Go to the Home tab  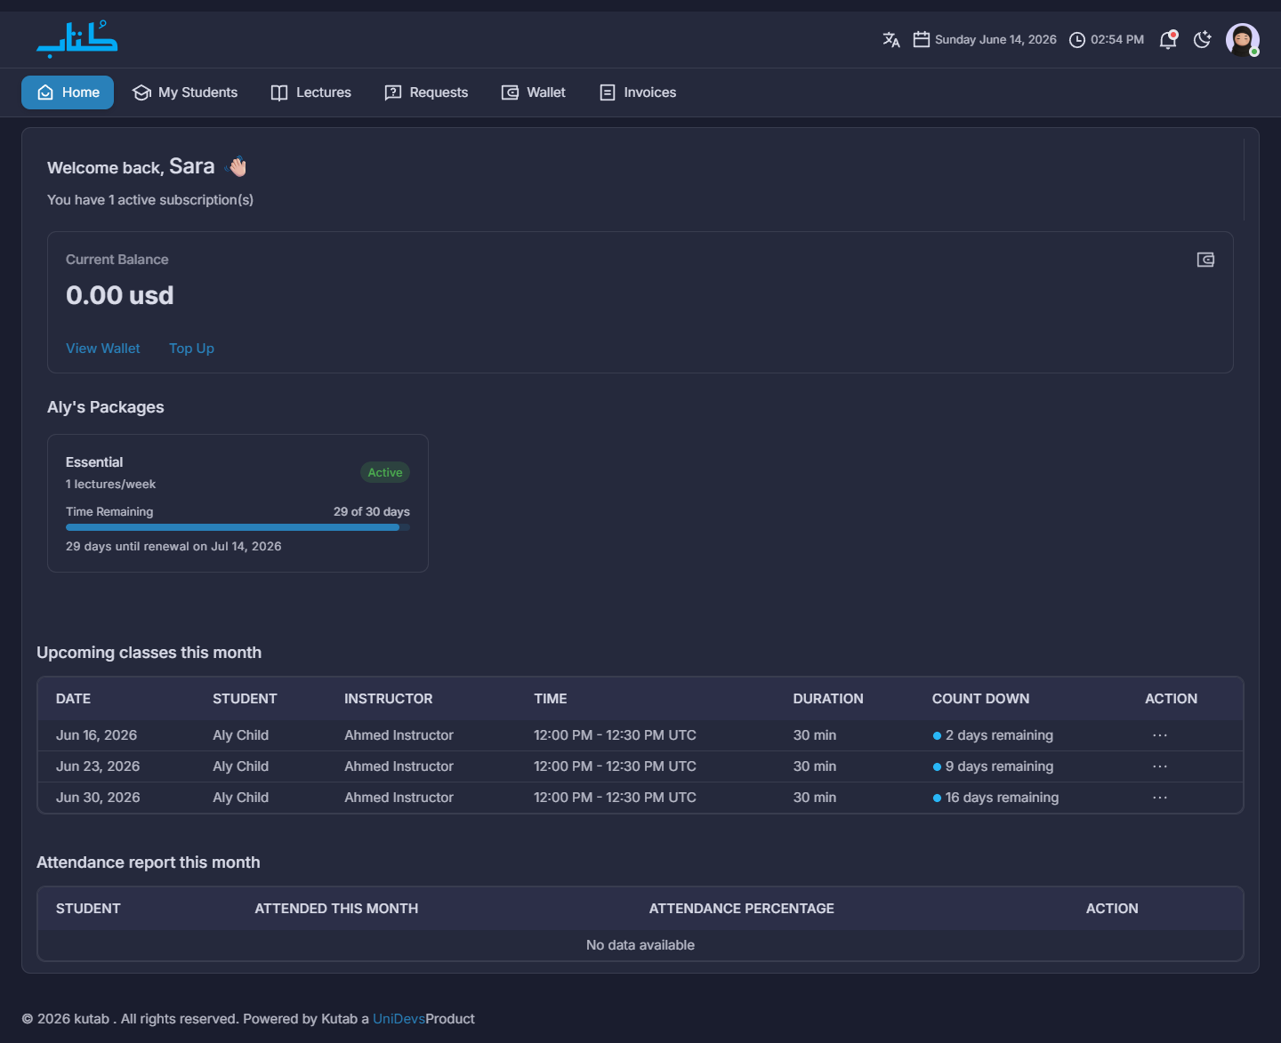[68, 92]
